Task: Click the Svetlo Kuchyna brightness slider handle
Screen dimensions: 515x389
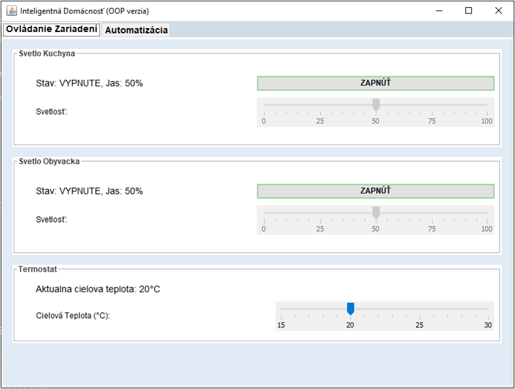Action: [x=376, y=105]
